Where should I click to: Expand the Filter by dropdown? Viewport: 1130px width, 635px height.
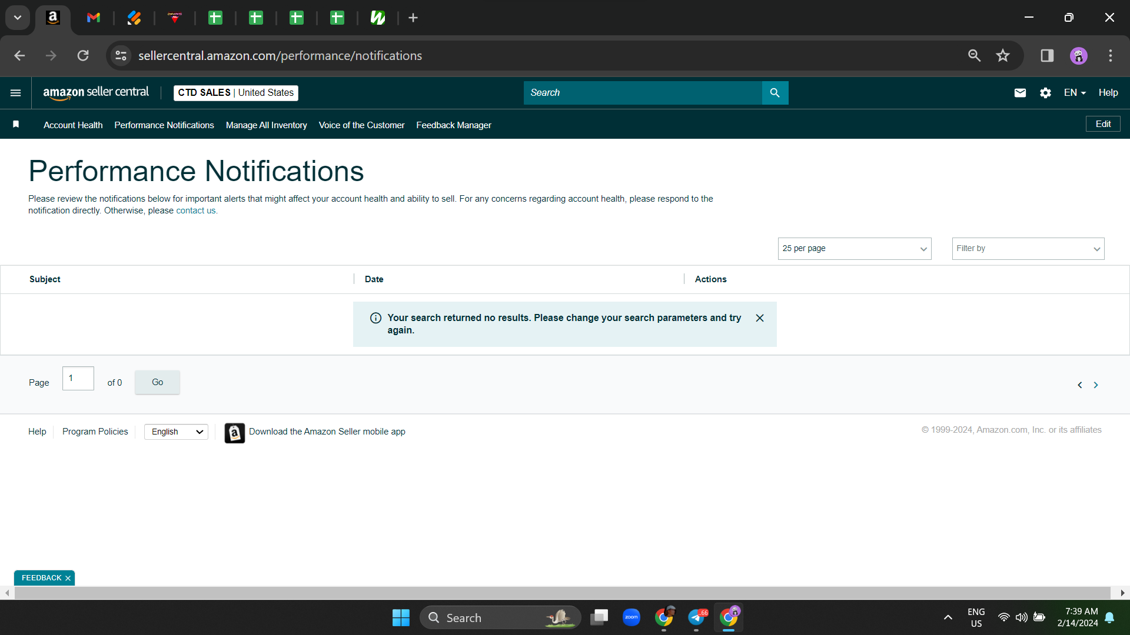coord(1028,249)
